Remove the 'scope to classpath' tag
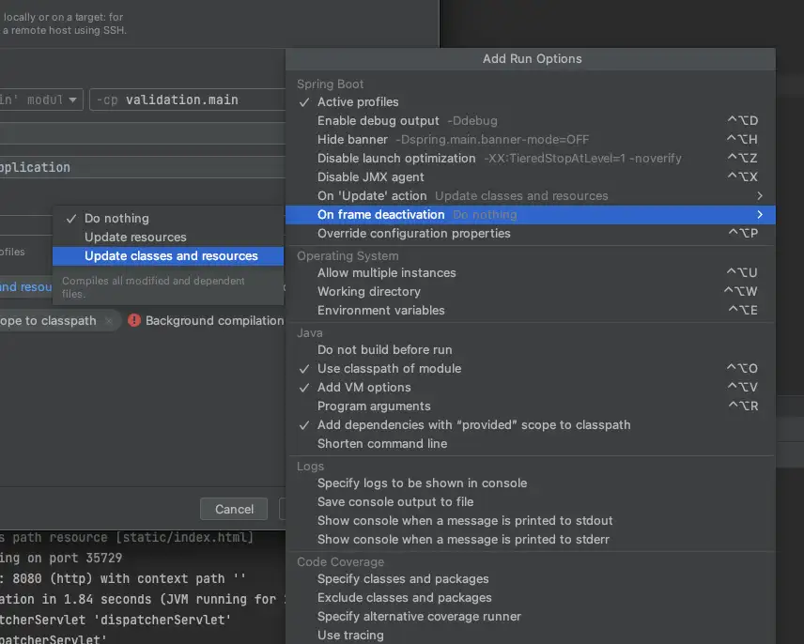 coord(109,321)
